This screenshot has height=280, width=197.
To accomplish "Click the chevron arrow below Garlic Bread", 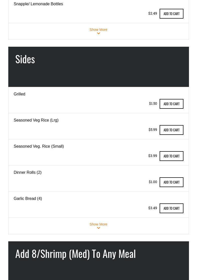I will 98,228.
